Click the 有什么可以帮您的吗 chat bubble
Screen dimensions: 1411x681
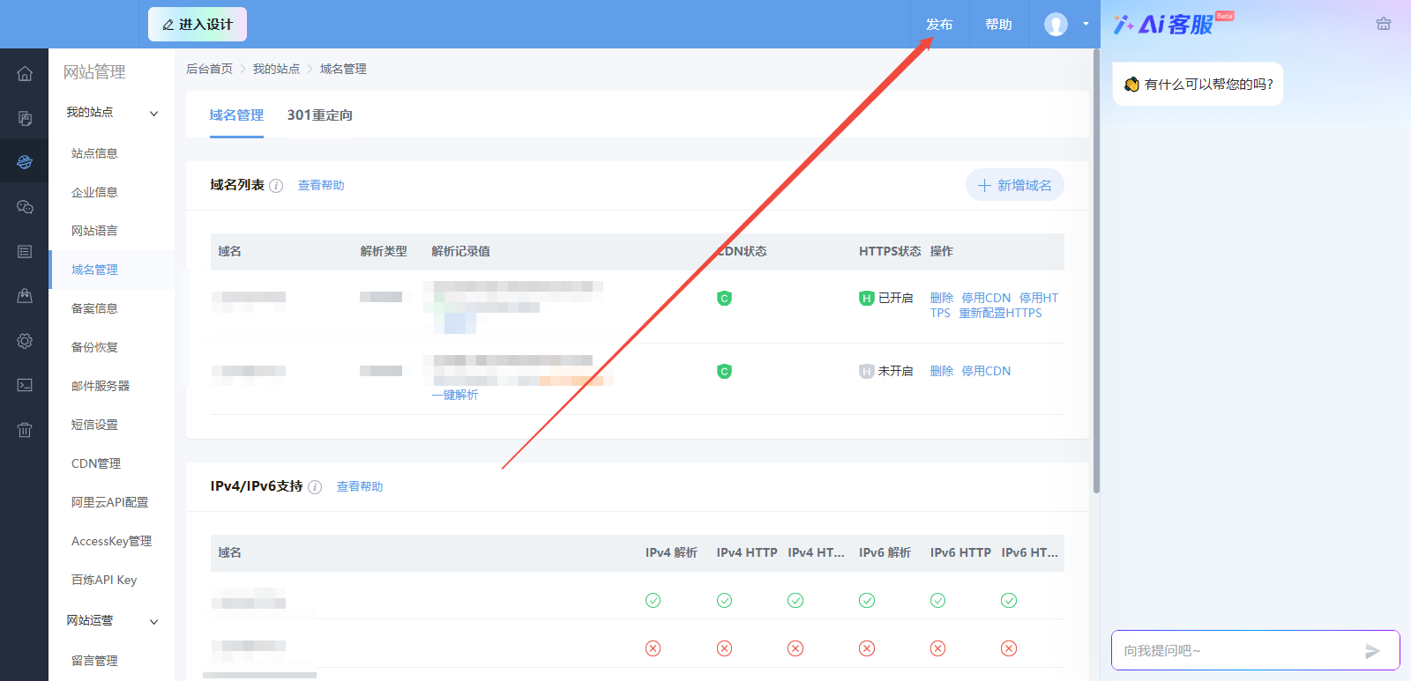(x=1198, y=84)
